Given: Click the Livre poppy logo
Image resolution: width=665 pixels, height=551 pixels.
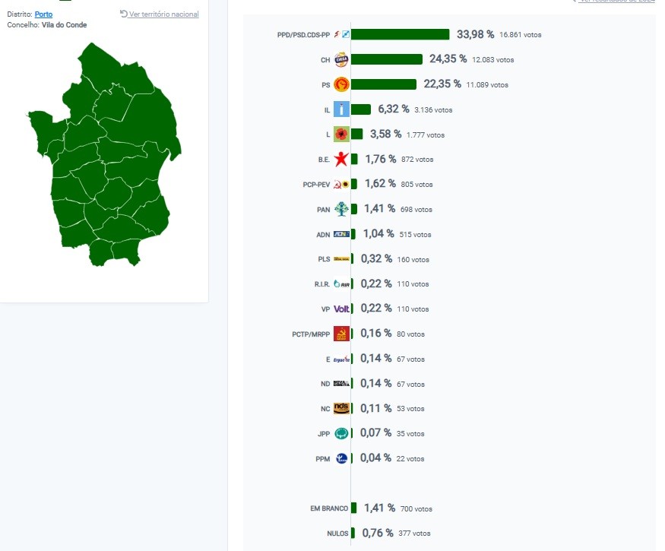Looking at the screenshot, I should click(x=341, y=135).
